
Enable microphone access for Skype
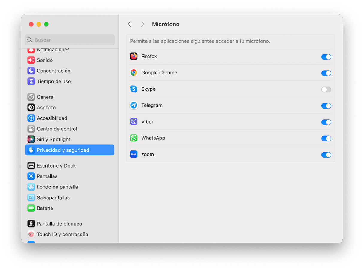326,89
